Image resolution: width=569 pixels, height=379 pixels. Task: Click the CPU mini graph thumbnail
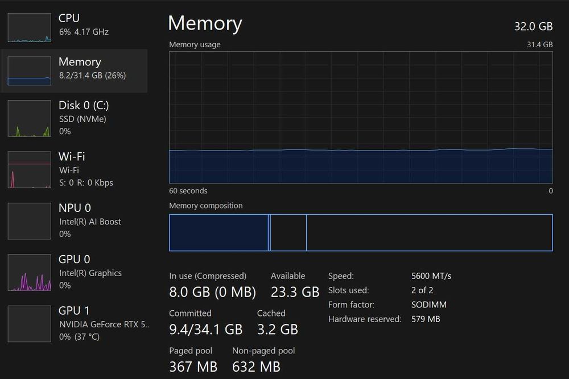click(29, 27)
